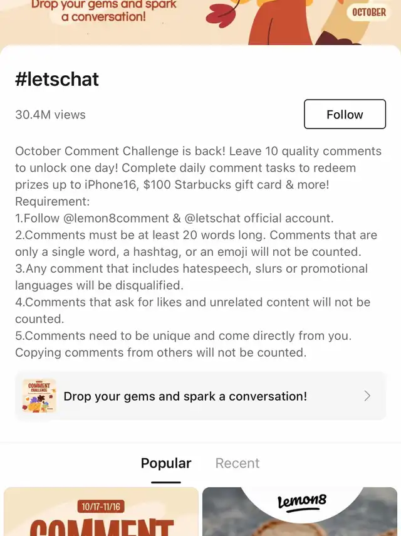The width and height of the screenshot is (401, 536).
Task: Open the small Comment Challenge card icon
Action: click(x=39, y=396)
